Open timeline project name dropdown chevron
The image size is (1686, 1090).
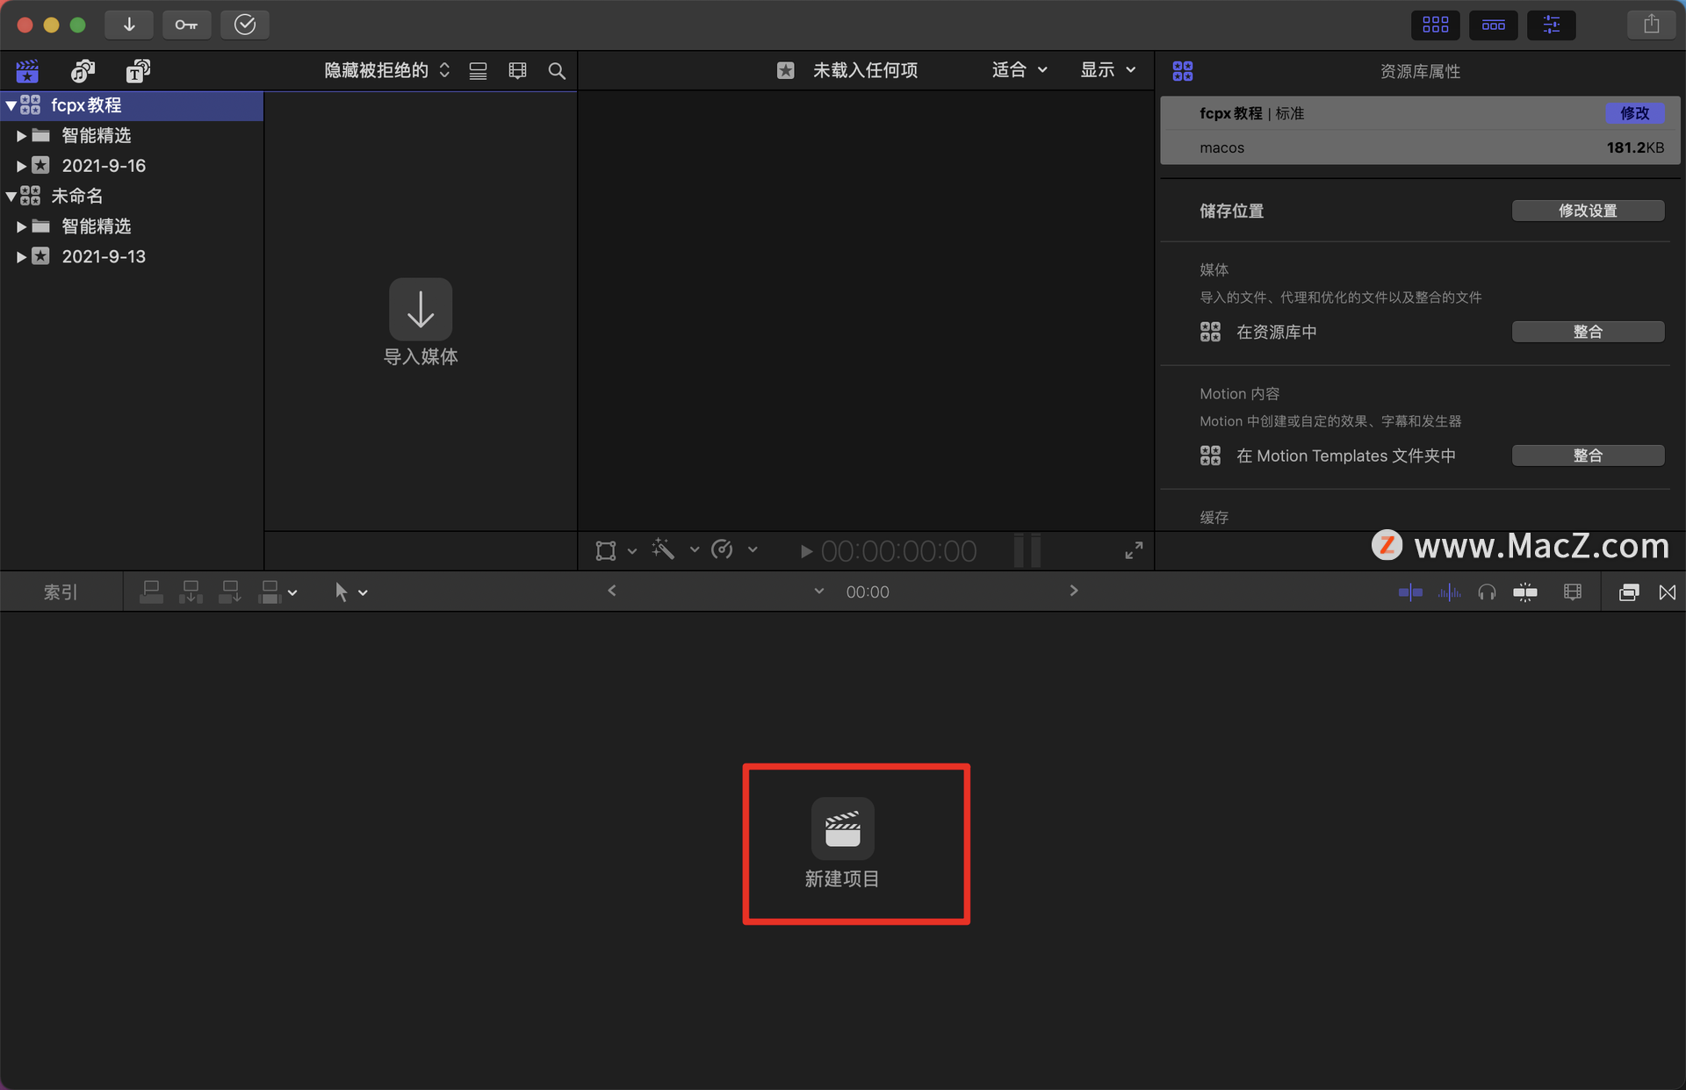[x=819, y=592]
